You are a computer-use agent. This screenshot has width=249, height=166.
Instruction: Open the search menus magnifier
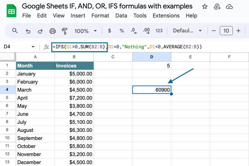point(15,31)
